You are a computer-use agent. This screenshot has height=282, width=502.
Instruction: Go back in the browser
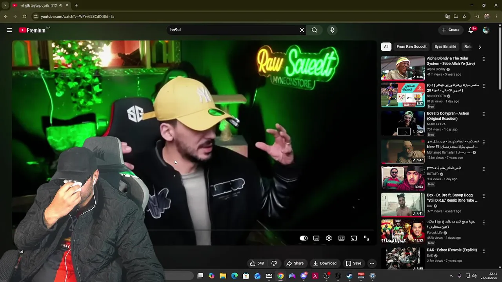[5, 16]
